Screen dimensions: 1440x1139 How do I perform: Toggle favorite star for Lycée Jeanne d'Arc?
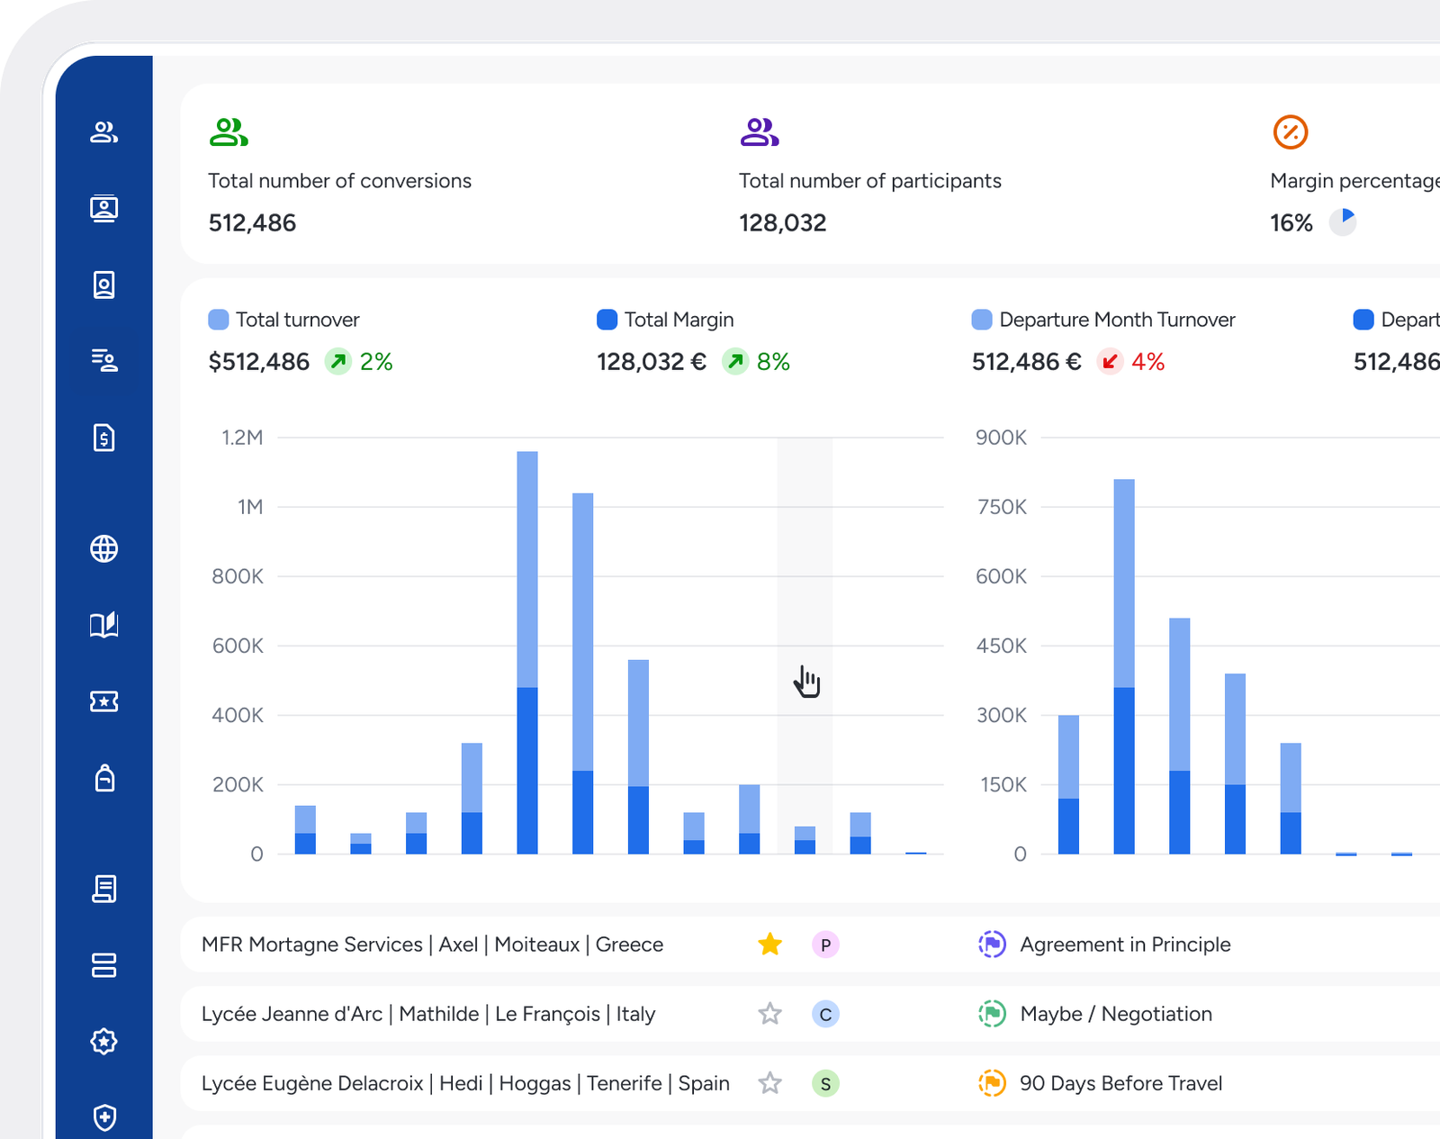coord(769,1014)
